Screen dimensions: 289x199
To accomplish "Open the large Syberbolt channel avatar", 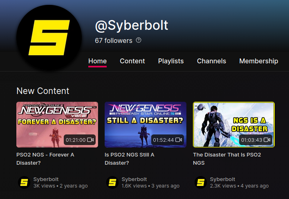I will 49,38.
